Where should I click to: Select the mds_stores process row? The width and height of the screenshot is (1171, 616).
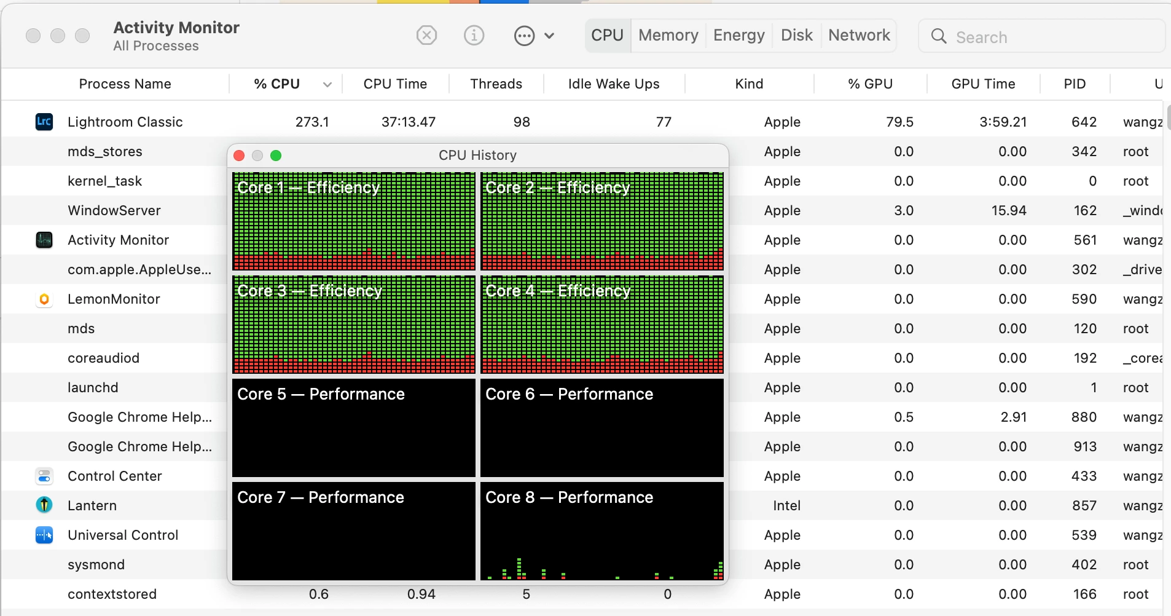pyautogui.click(x=582, y=151)
